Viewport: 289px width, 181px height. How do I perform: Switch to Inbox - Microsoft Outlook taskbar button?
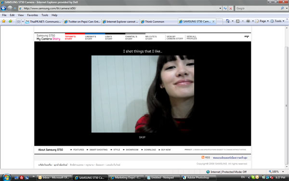click(54, 178)
